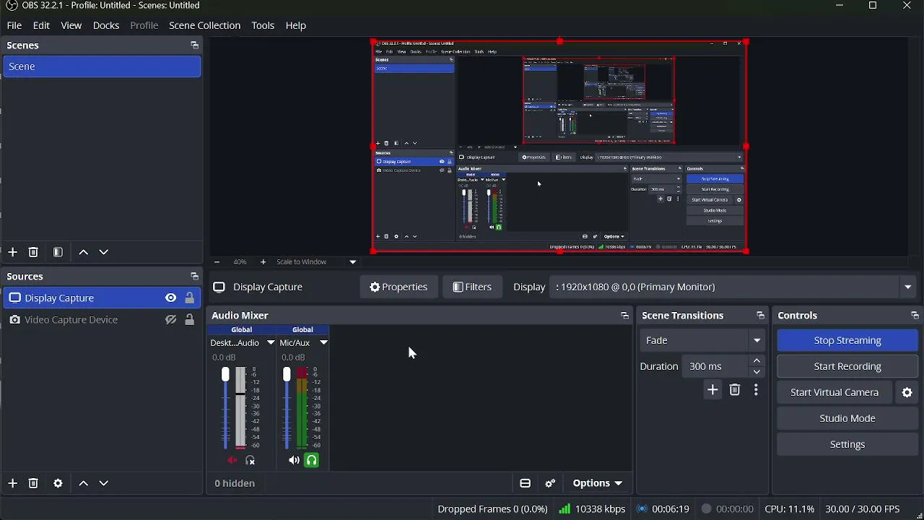This screenshot has height=520, width=924.
Task: Show the Video Capture Device source eye
Action: (x=170, y=320)
